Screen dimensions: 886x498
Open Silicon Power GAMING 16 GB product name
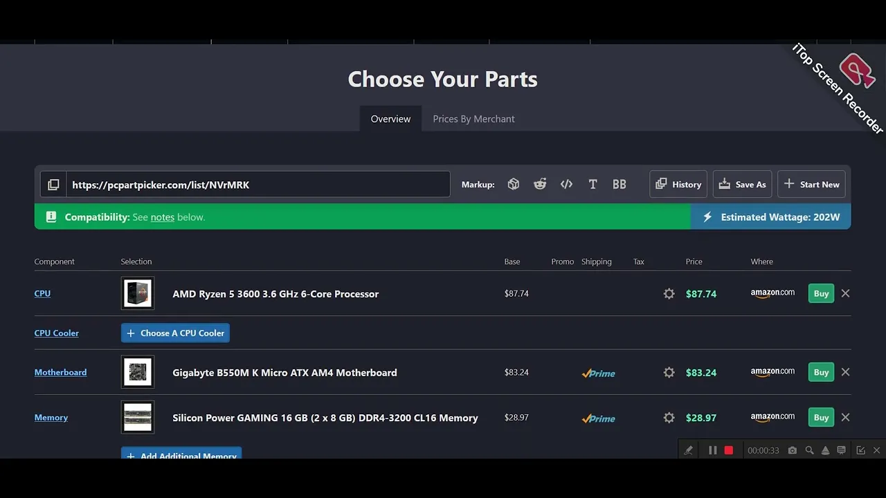click(x=325, y=418)
